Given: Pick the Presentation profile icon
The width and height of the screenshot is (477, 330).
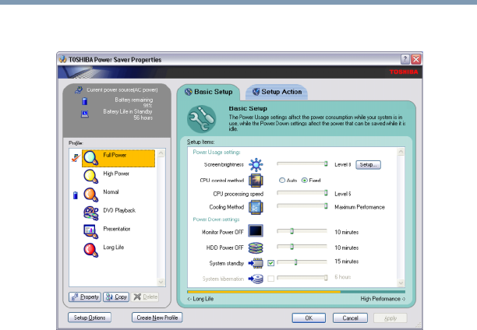Looking at the screenshot, I should click(91, 230).
